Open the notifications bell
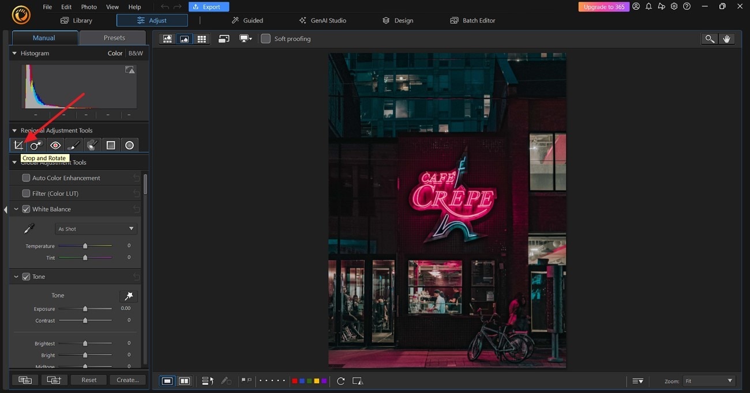750x393 pixels. click(648, 6)
